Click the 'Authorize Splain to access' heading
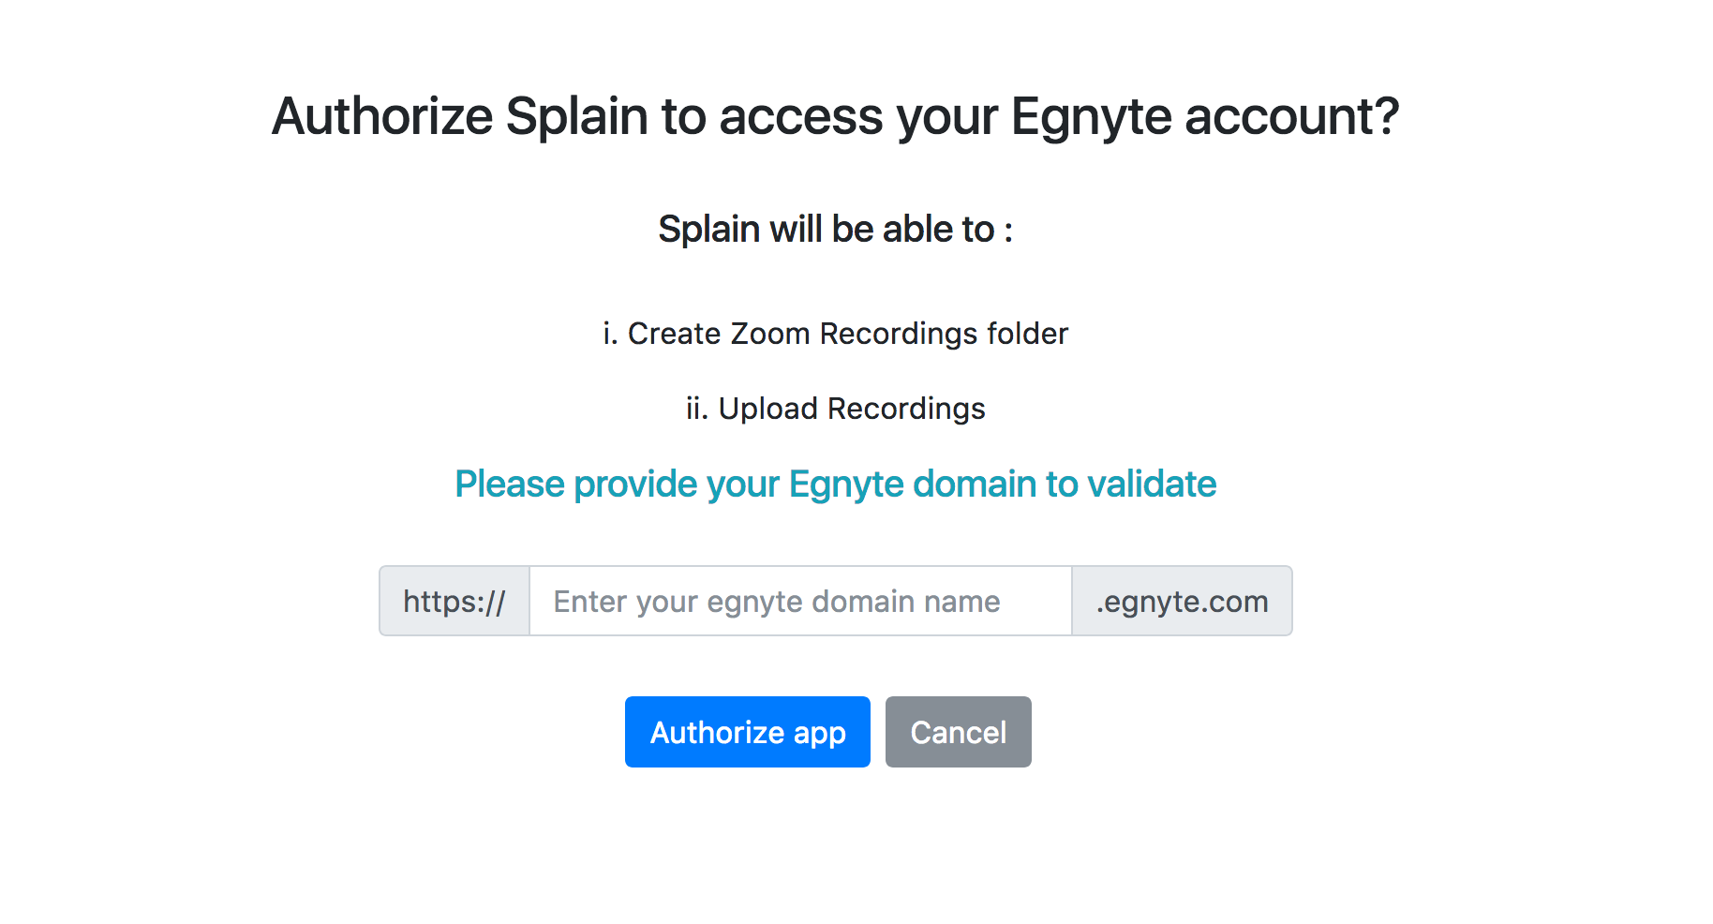The image size is (1713, 924). (835, 117)
